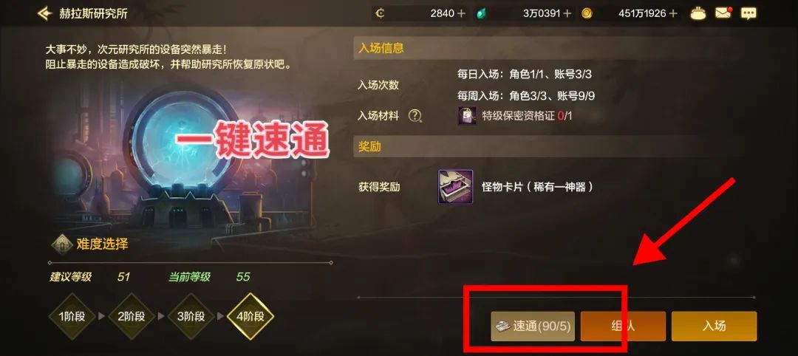Select difficulty 3阶段

click(191, 316)
